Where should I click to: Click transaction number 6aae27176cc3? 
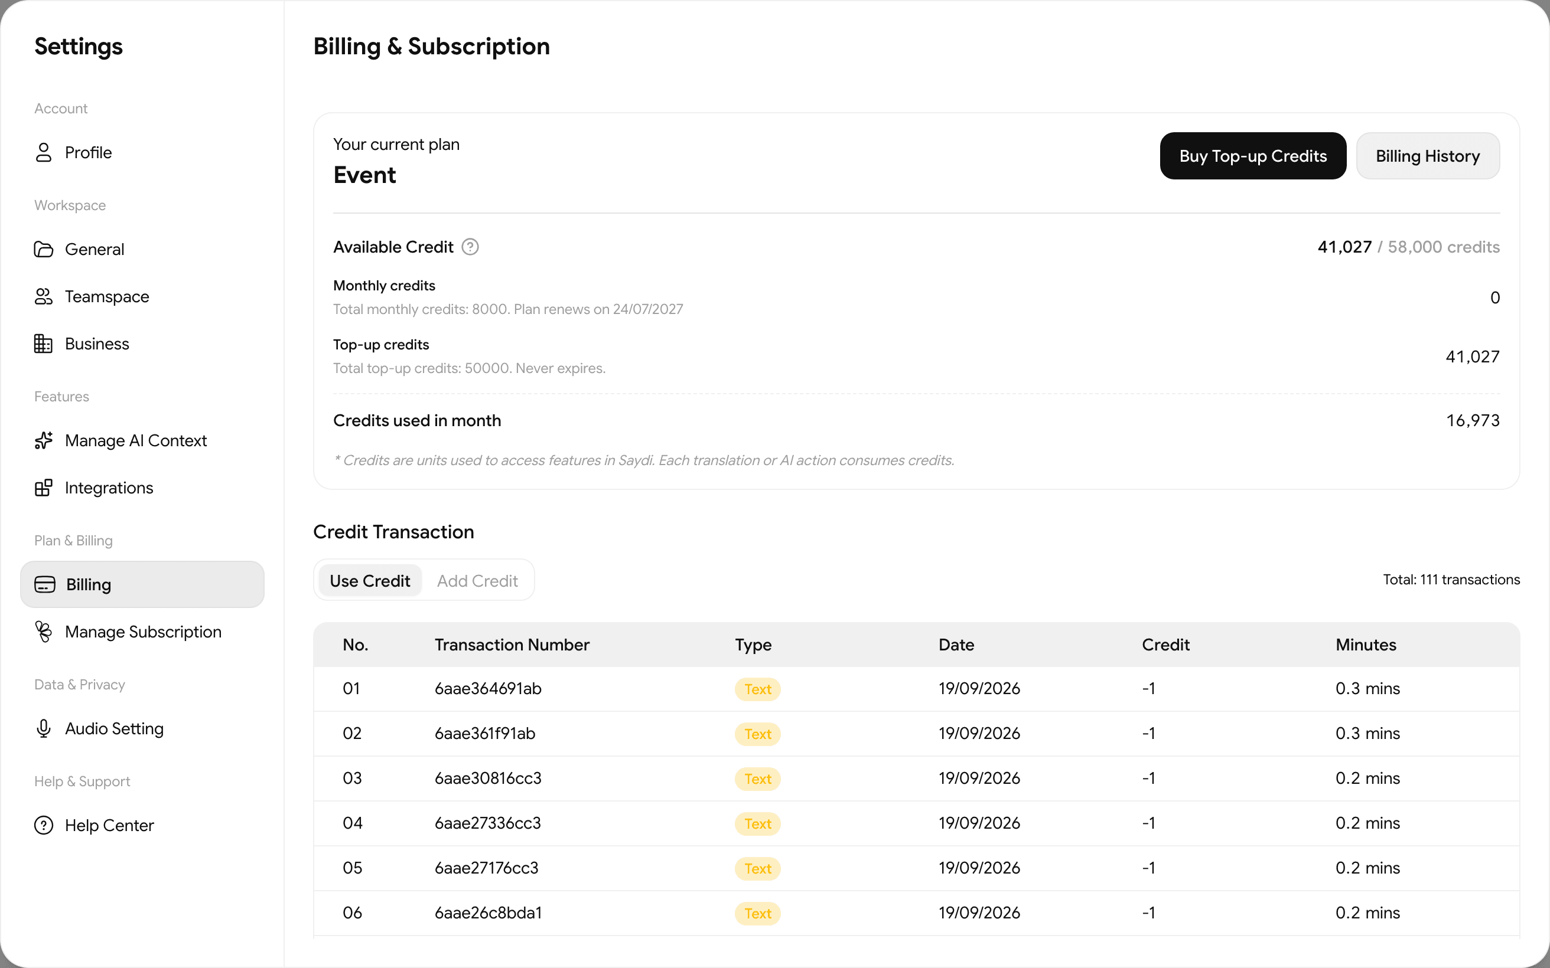tap(487, 868)
